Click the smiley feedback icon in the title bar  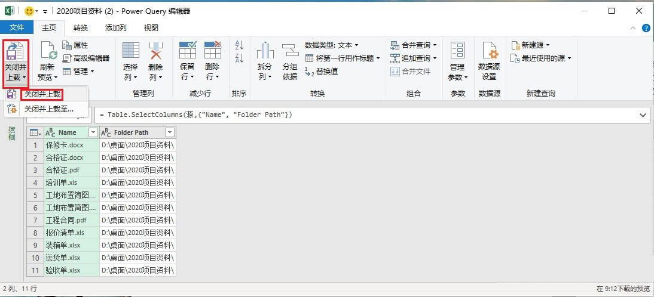tap(29, 11)
